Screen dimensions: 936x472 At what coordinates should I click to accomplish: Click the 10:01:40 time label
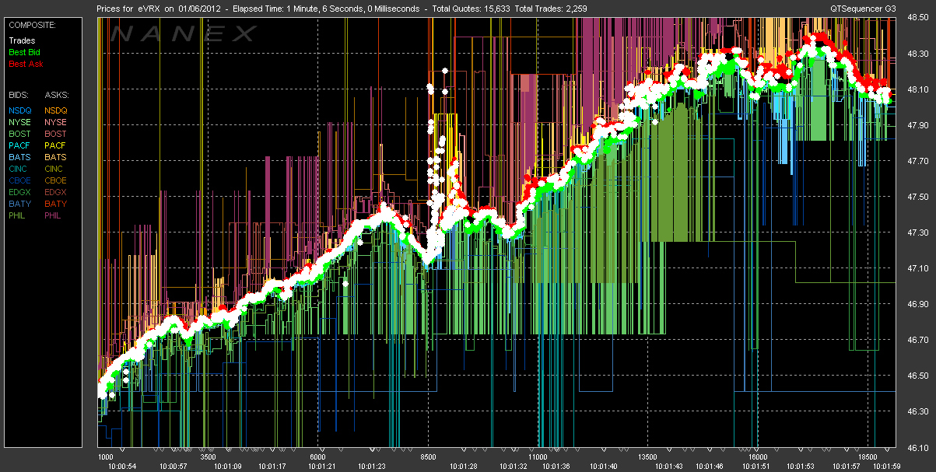tap(604, 467)
